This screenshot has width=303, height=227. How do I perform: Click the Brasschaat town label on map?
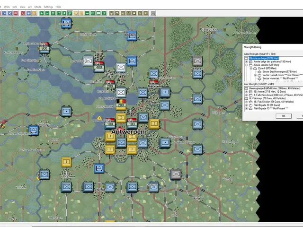(x=208, y=29)
